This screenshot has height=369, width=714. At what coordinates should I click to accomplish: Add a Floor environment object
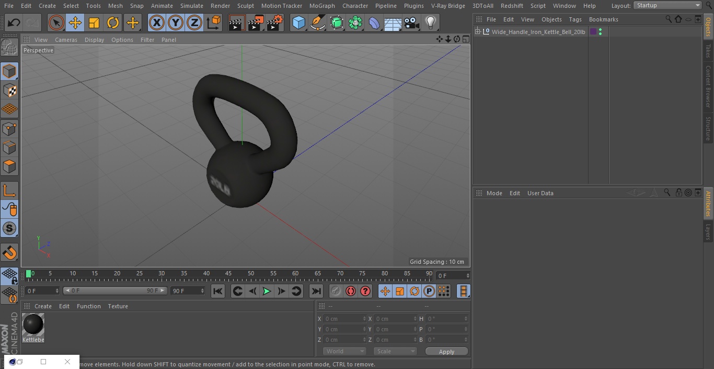pos(393,23)
